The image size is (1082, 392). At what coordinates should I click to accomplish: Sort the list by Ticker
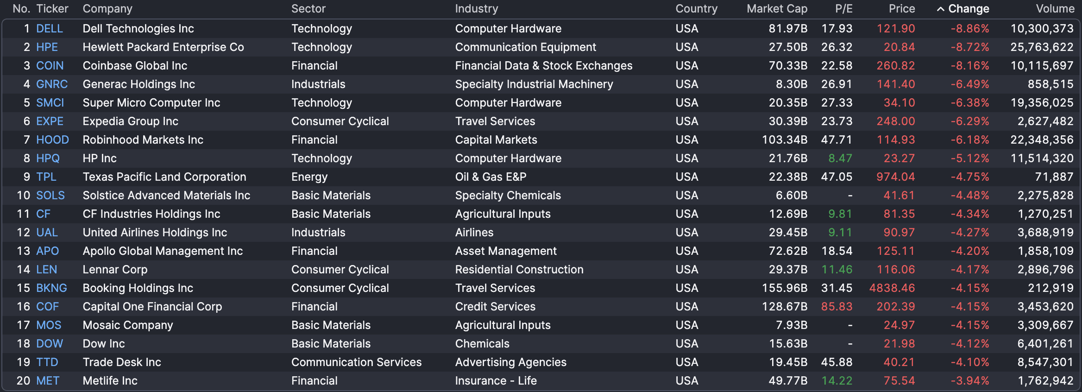click(52, 8)
